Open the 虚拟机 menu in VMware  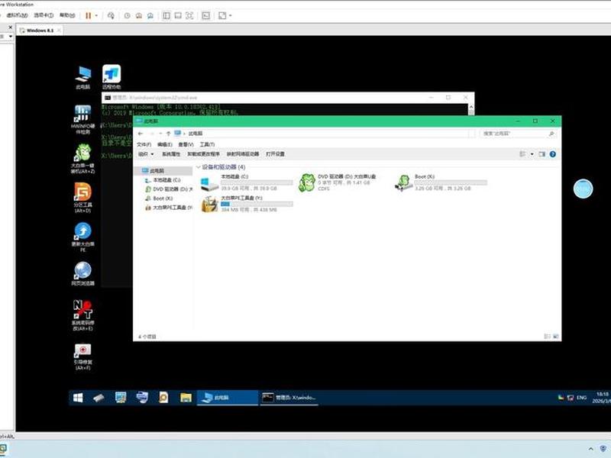tap(17, 15)
